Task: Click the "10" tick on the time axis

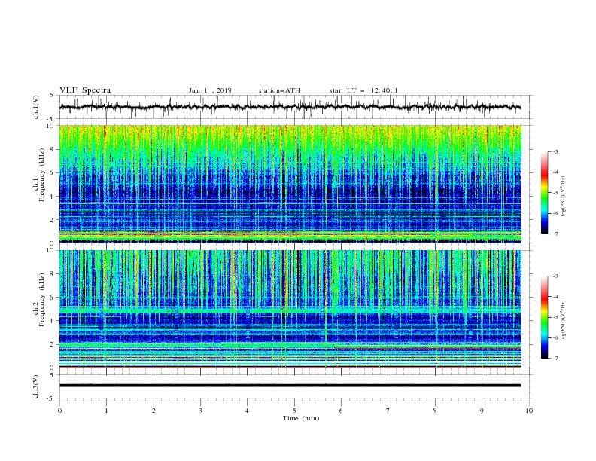Action: coord(529,411)
